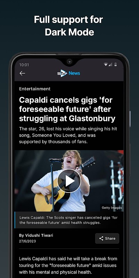The width and height of the screenshot is (139, 278).
Task: Open the STV News logo
Action: click(68, 73)
